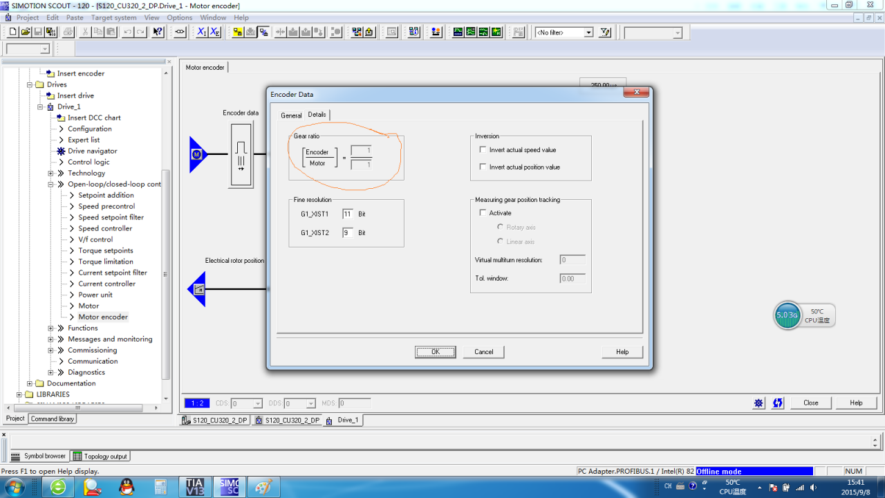Confirm with OK in Encoder Data dialog

(x=436, y=352)
